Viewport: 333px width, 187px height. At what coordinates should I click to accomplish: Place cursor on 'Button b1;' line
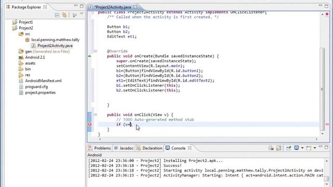tap(118, 26)
